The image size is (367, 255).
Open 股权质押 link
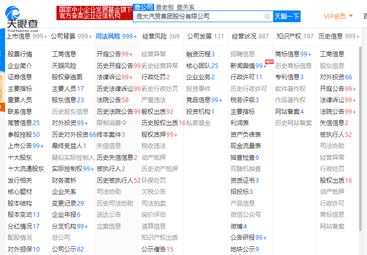159,135
